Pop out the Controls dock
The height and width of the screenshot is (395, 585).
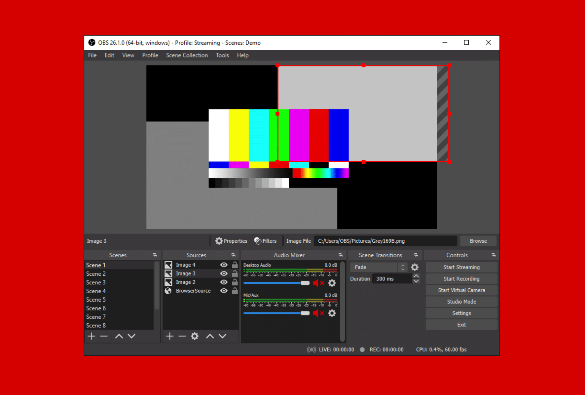[x=494, y=255]
